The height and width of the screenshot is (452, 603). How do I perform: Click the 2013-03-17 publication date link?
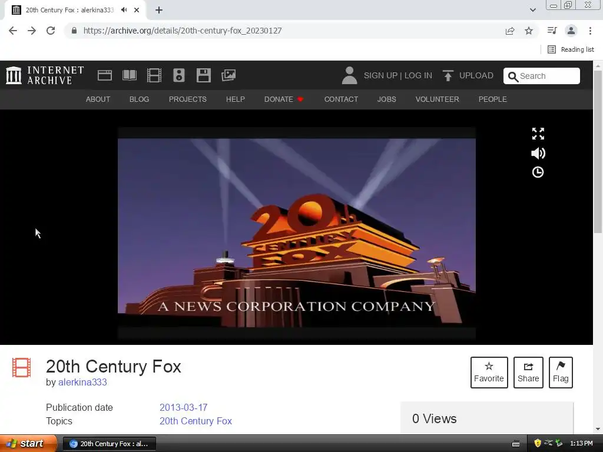tap(184, 407)
